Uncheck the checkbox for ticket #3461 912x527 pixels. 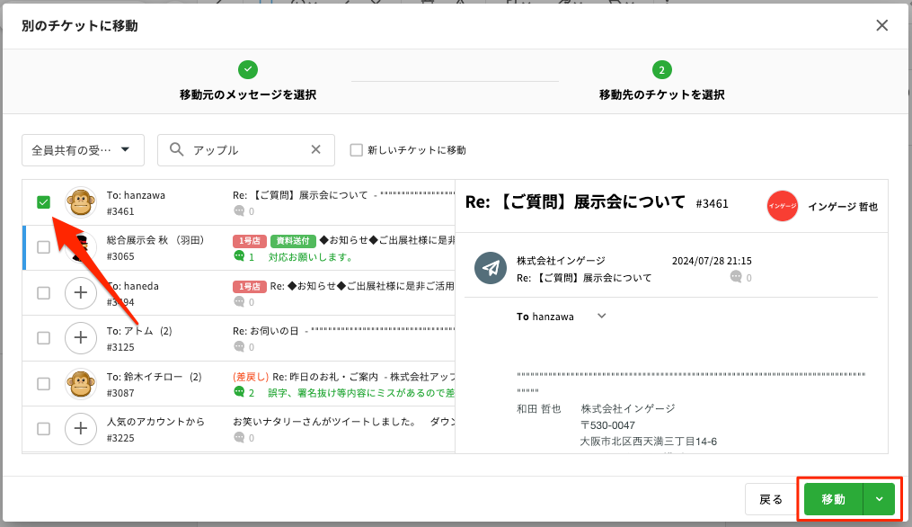tap(43, 202)
